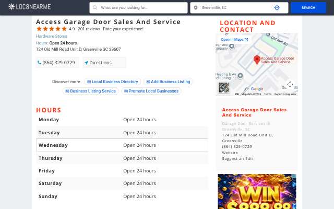The image size is (334, 209).
Task: Click the address 124 Old Mill Road Unit D
Action: [x=78, y=49]
